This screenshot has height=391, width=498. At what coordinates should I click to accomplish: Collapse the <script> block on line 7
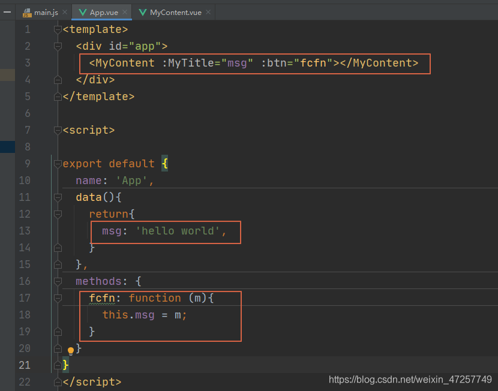pyautogui.click(x=58, y=130)
